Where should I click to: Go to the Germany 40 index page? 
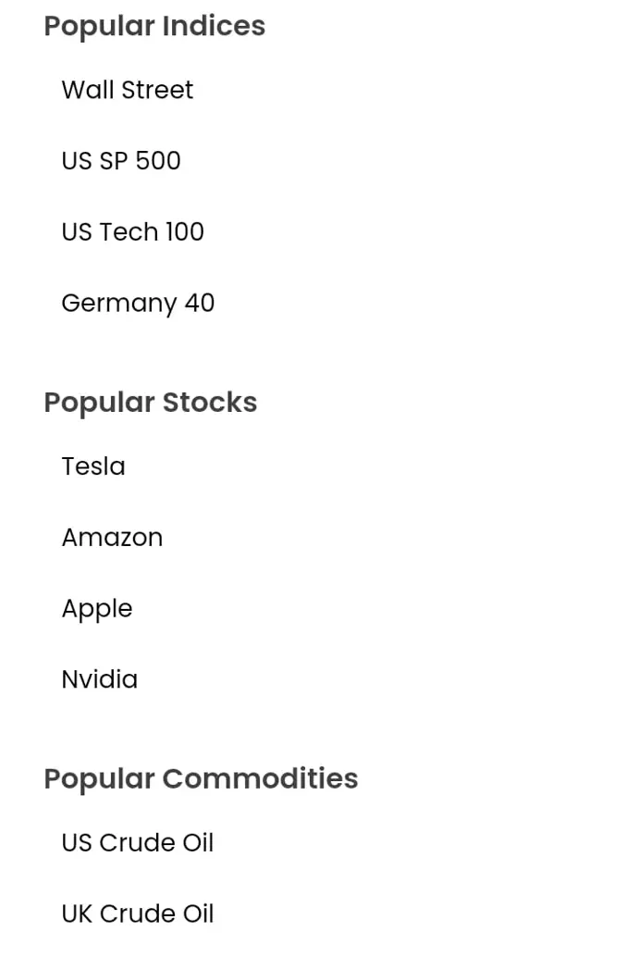coord(138,304)
